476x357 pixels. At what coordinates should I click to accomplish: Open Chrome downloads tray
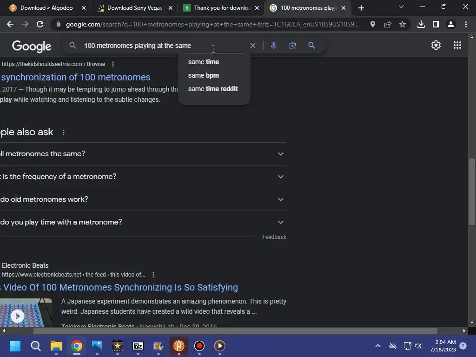421,24
